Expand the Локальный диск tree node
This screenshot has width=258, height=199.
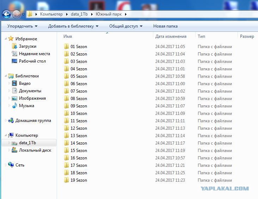(x=9, y=150)
